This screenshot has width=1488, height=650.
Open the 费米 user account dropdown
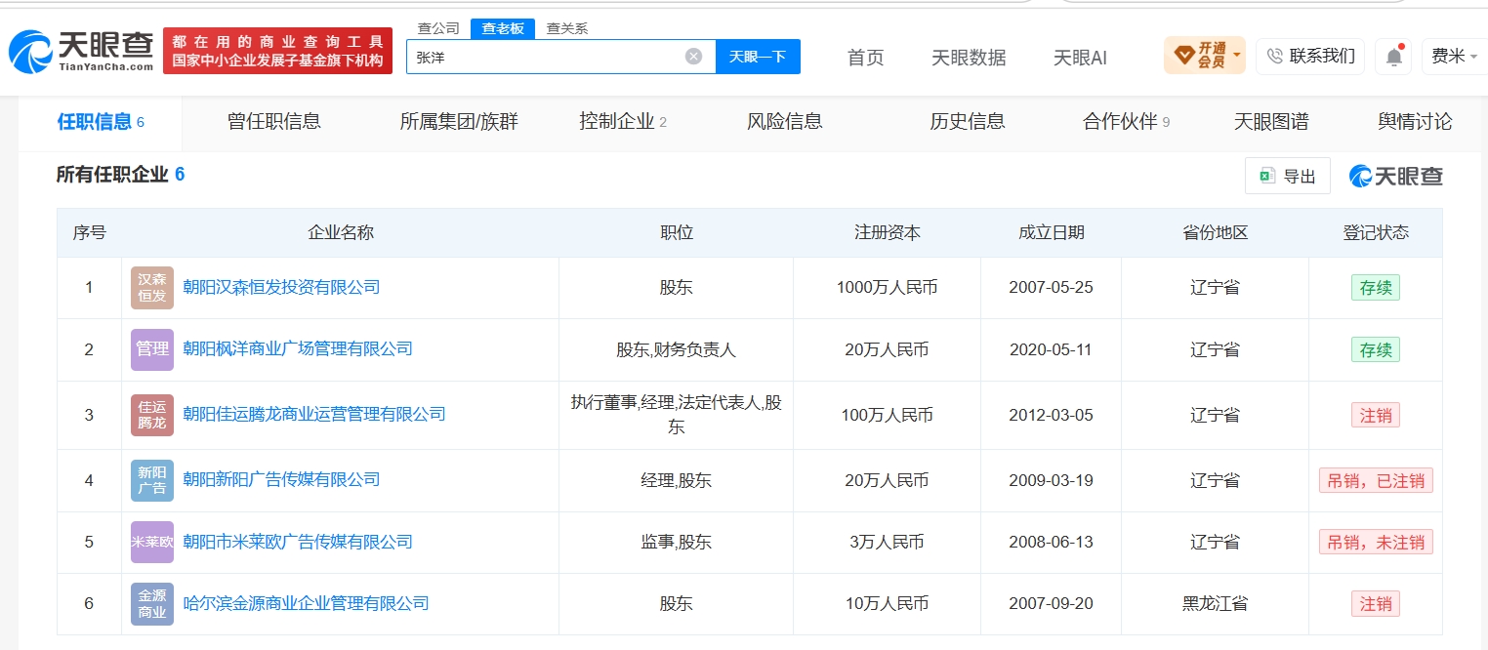click(1454, 57)
